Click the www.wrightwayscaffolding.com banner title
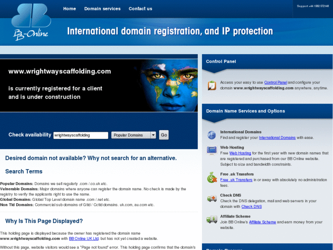The width and height of the screenshot is (333, 250). 60,71
